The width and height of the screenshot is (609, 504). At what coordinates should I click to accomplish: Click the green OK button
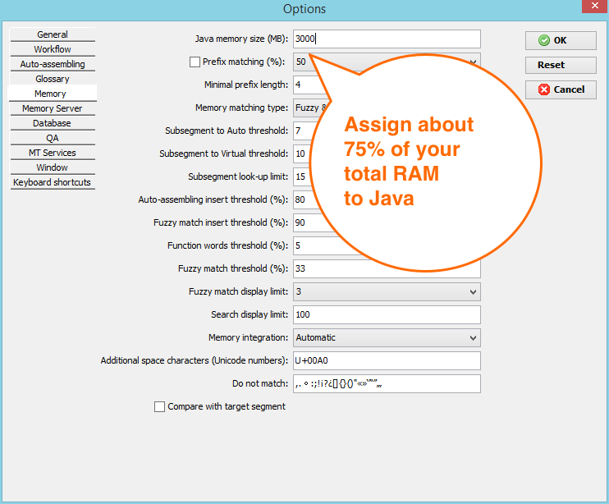click(561, 40)
